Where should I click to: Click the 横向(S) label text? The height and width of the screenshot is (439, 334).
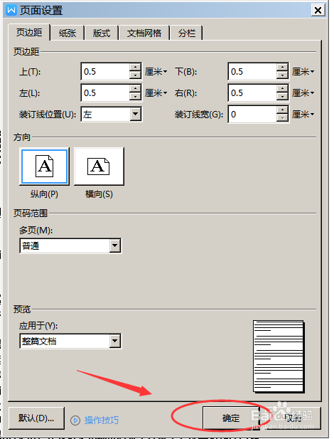[x=99, y=194]
